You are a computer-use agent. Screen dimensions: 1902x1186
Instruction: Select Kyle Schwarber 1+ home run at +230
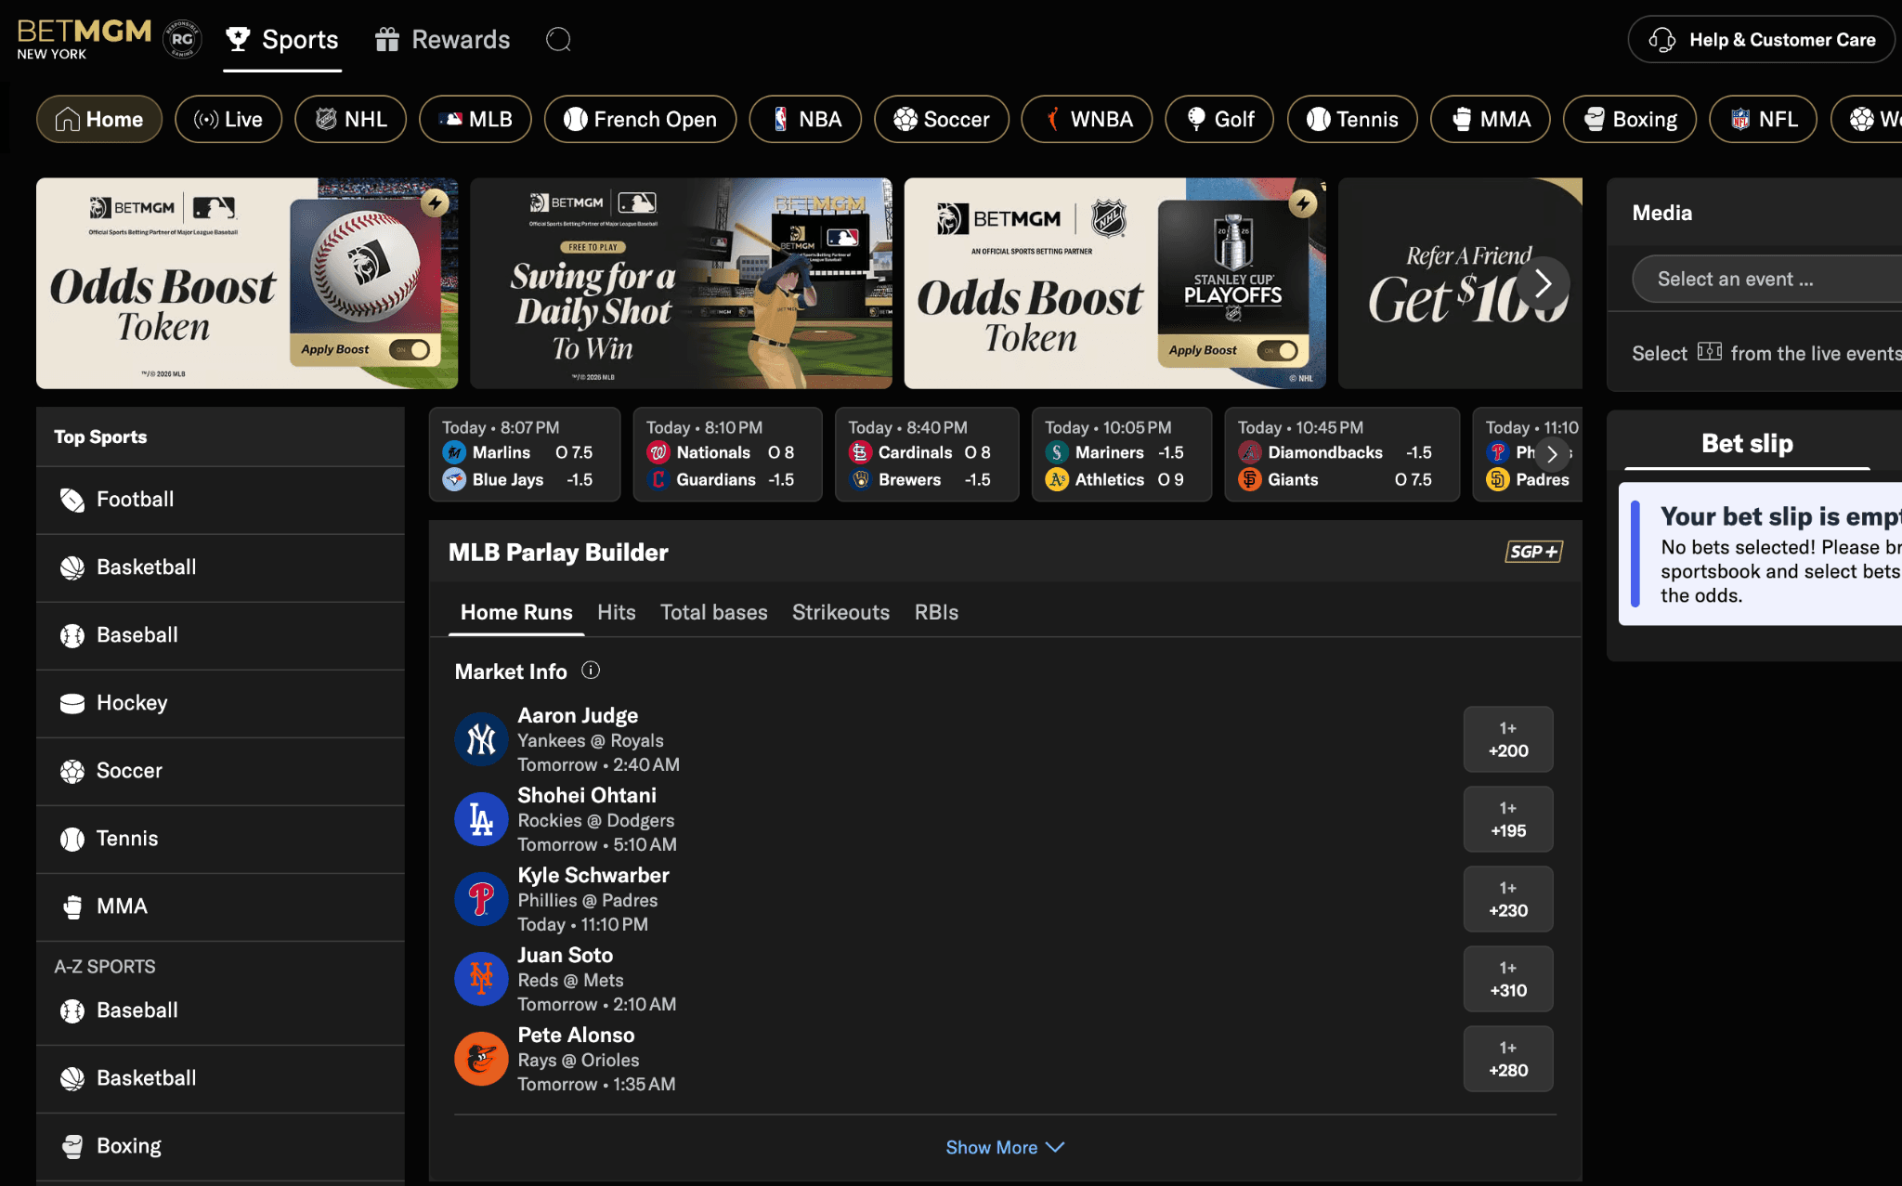click(x=1508, y=899)
